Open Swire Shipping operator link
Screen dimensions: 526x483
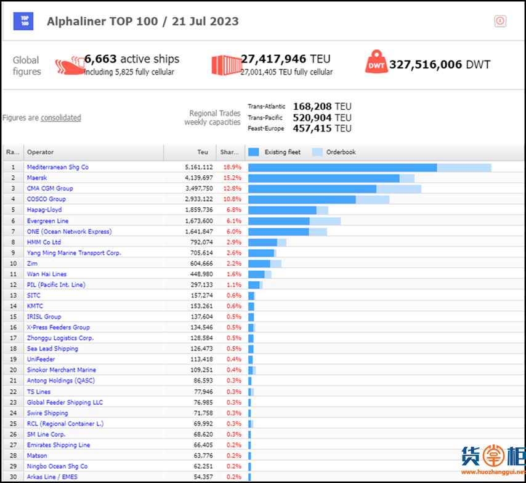[x=47, y=413]
